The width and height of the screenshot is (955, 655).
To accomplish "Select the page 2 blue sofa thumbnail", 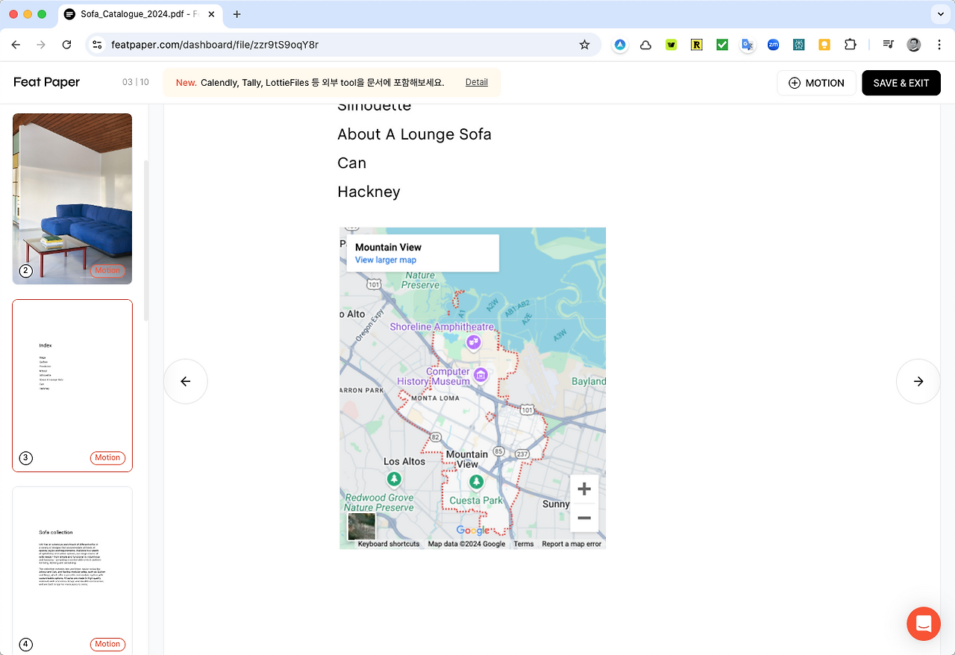I will coord(72,199).
